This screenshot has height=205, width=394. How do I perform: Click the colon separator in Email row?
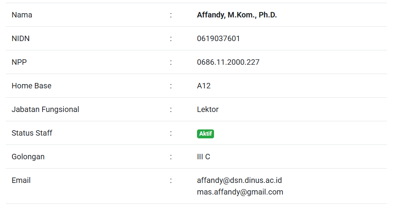[171, 180]
